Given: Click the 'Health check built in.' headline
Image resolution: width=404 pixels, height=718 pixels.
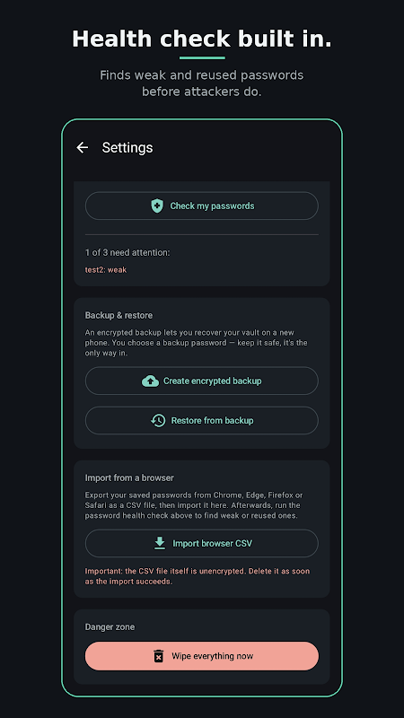Looking at the screenshot, I should (202, 39).
